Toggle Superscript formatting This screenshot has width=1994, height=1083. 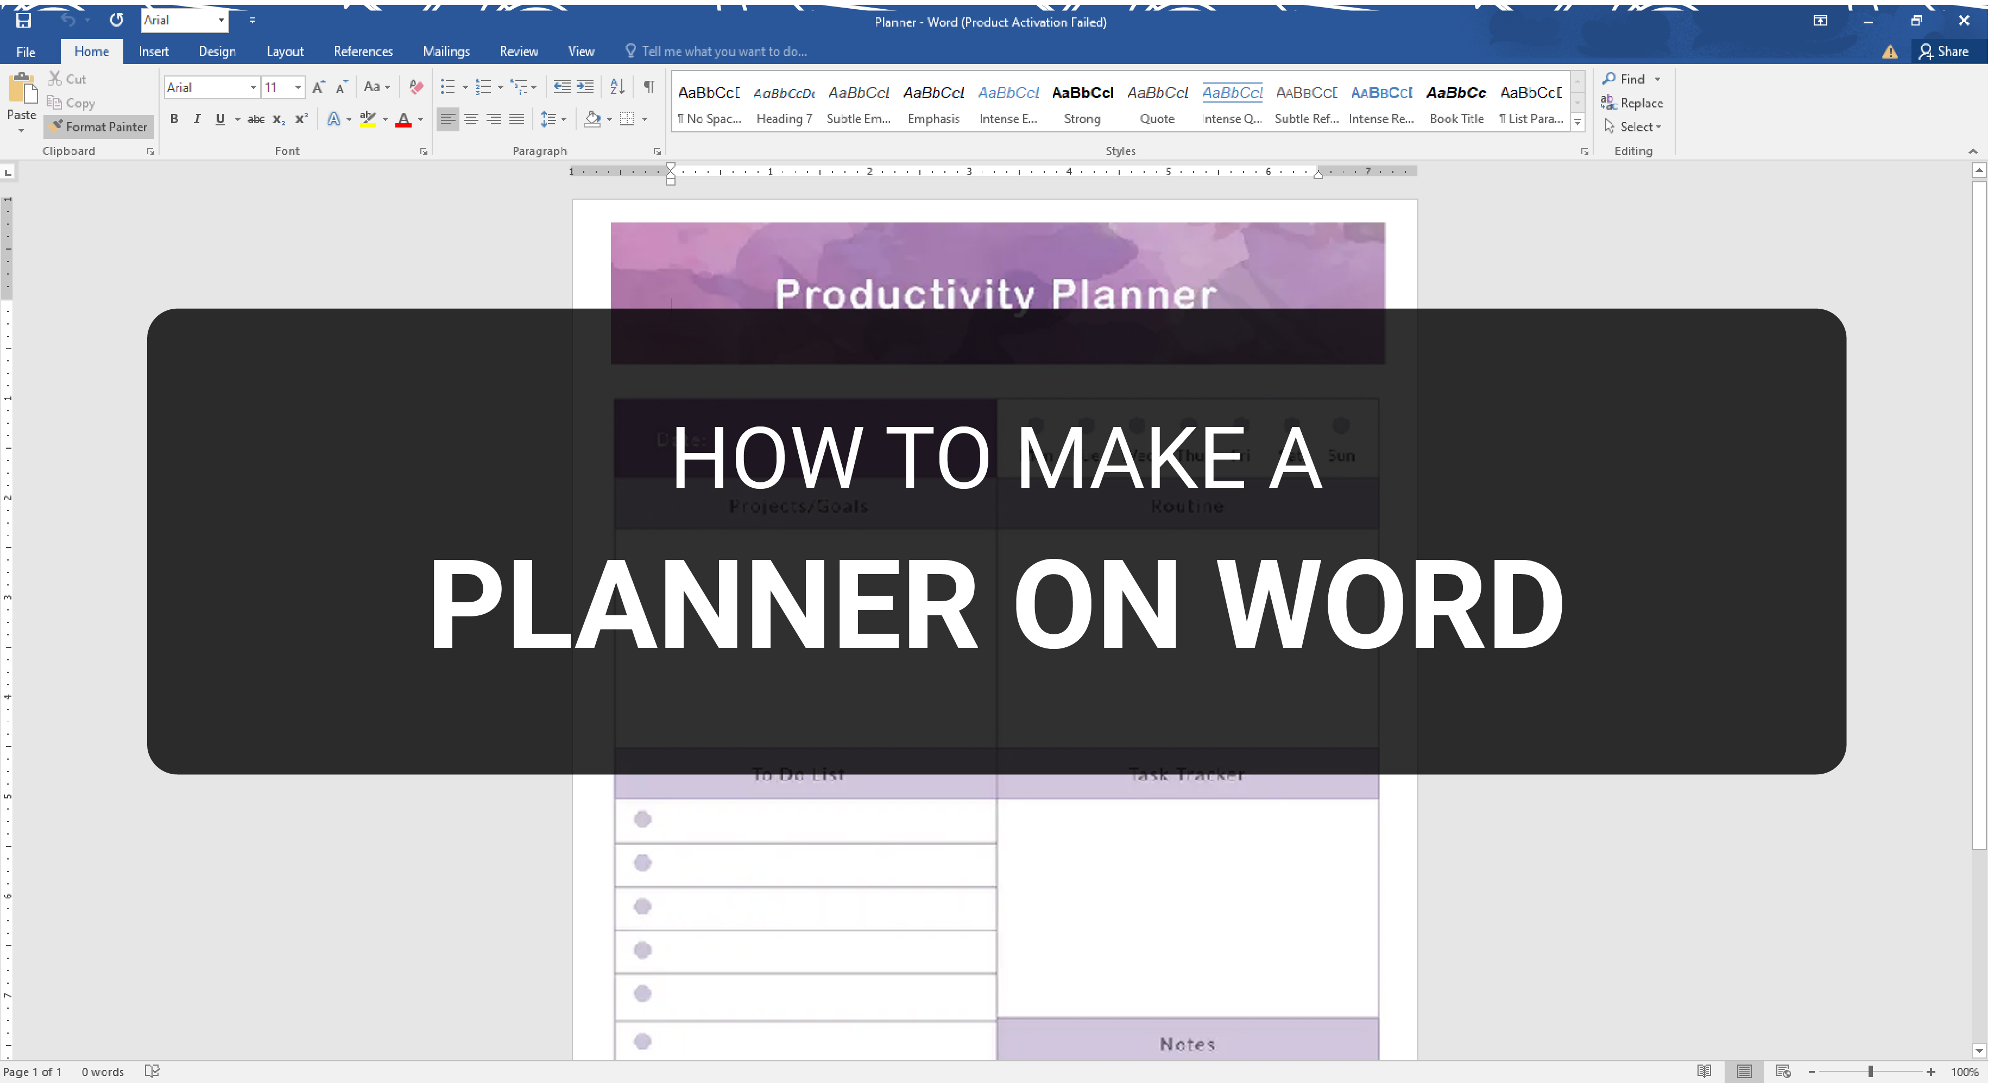point(302,119)
